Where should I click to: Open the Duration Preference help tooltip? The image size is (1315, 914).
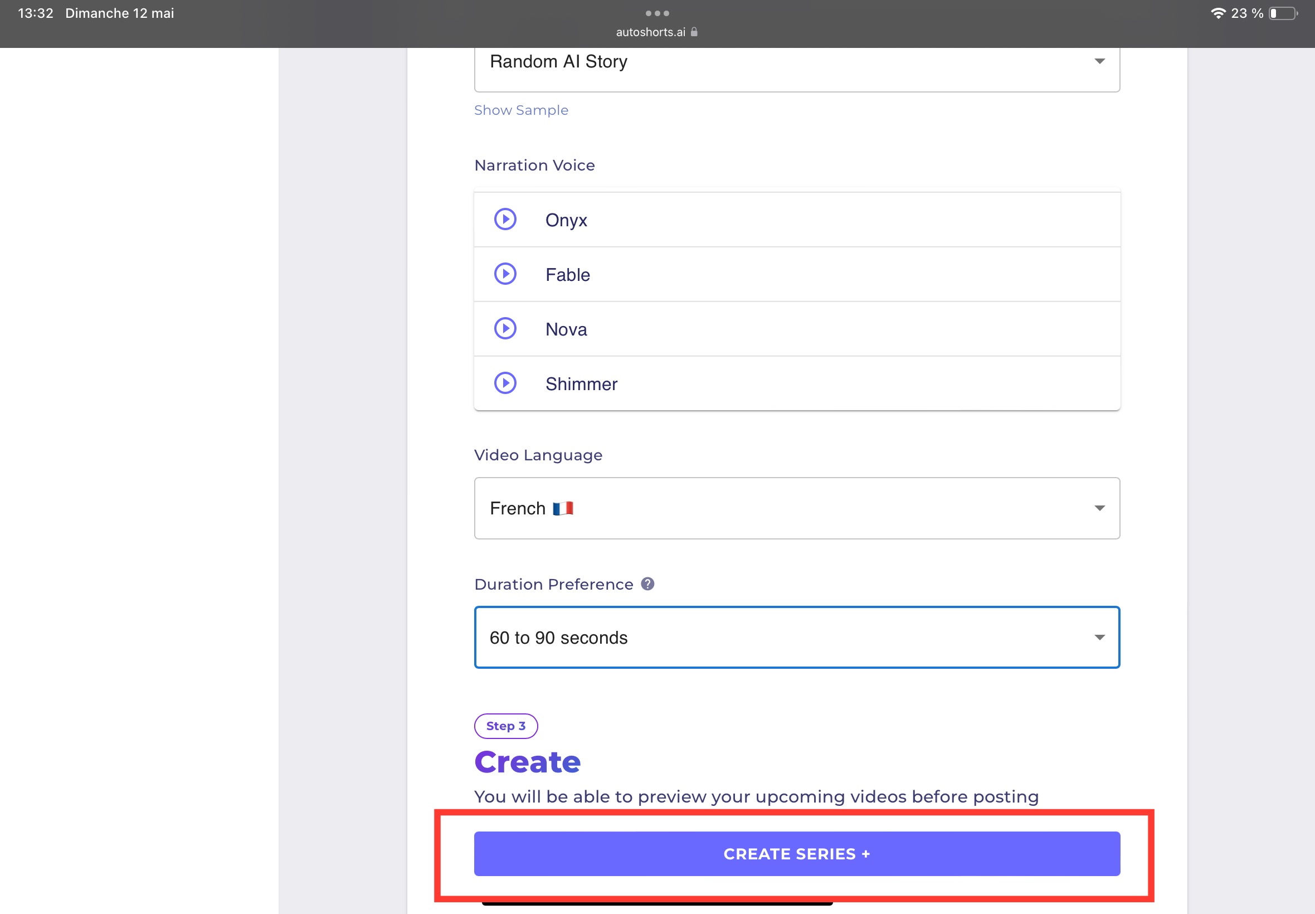tap(647, 584)
